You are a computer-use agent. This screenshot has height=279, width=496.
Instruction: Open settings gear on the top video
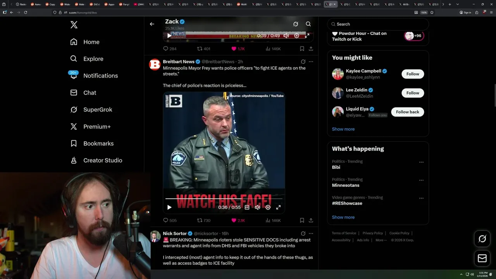pyautogui.click(x=296, y=36)
